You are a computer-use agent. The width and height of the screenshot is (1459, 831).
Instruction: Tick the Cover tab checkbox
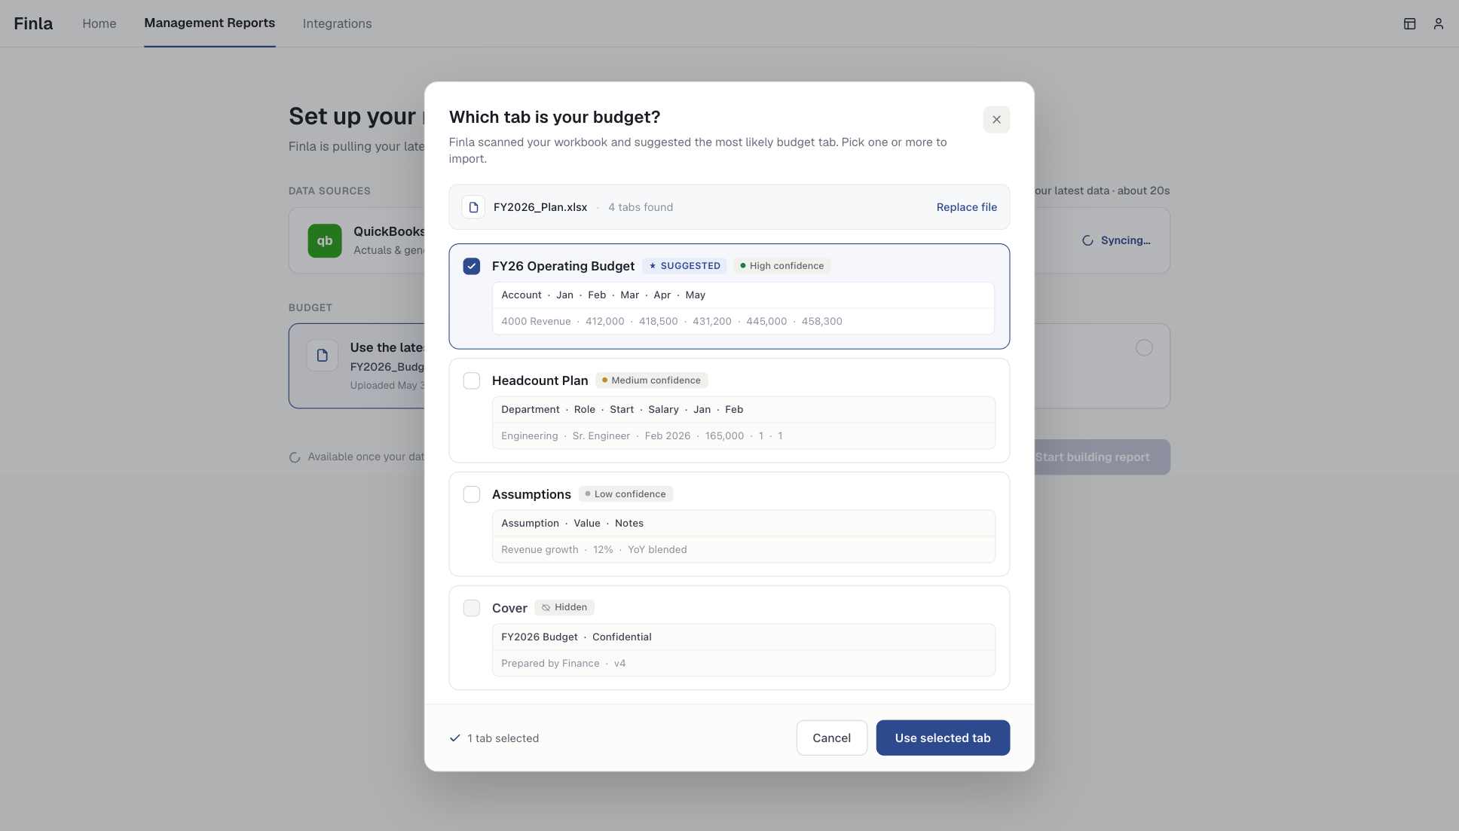472,609
